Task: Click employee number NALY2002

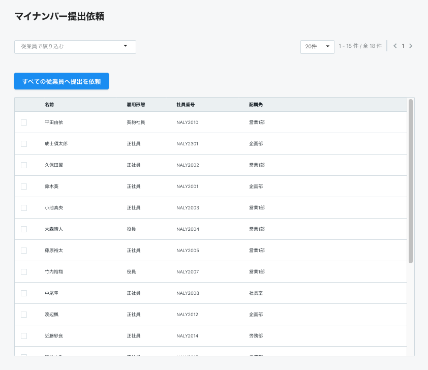Action: 188,165
